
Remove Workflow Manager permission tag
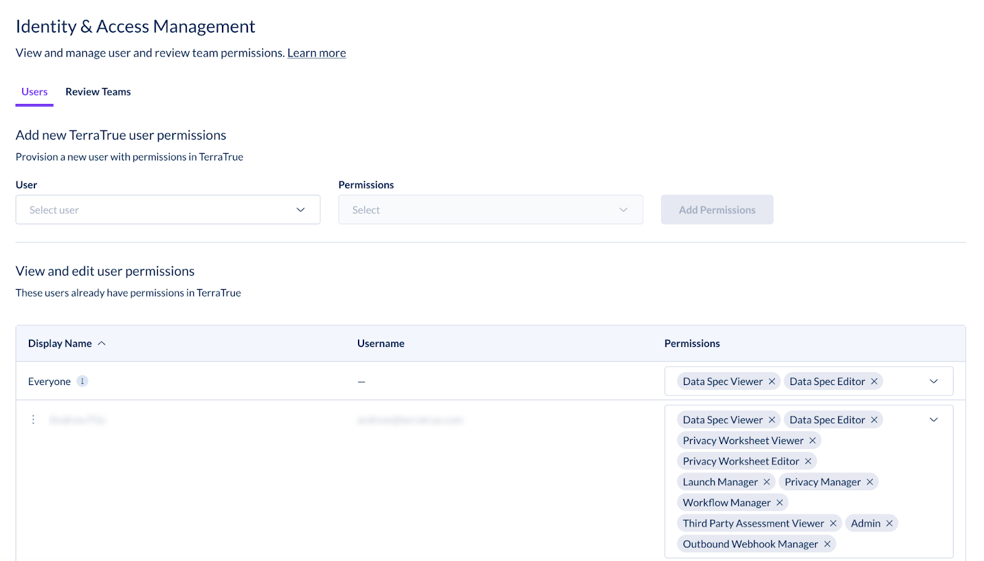[779, 503]
